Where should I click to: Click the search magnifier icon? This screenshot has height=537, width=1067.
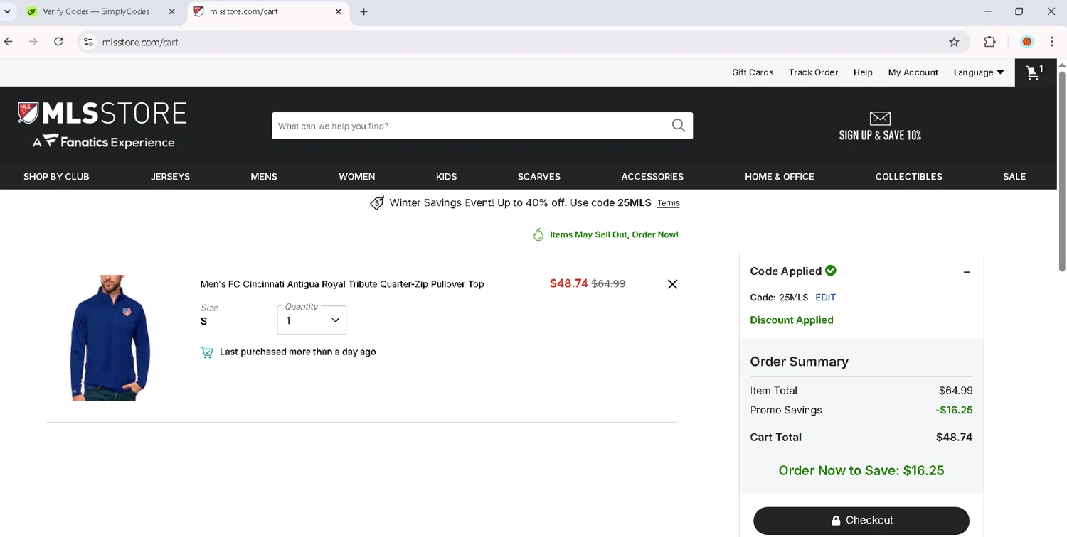tap(679, 126)
